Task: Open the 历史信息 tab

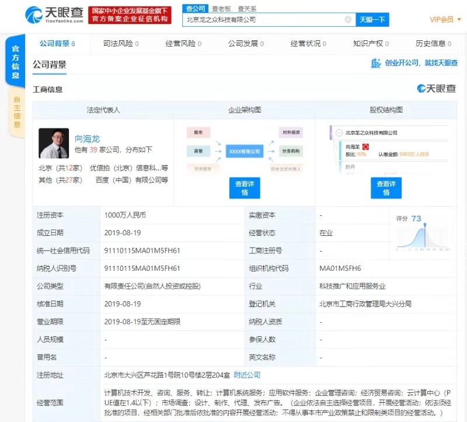Action: coord(433,44)
